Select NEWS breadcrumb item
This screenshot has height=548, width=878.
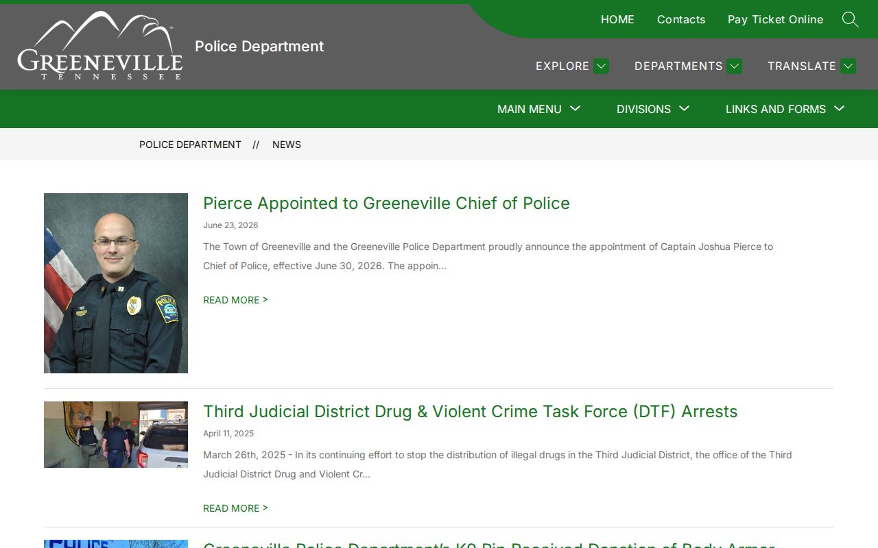tap(287, 145)
